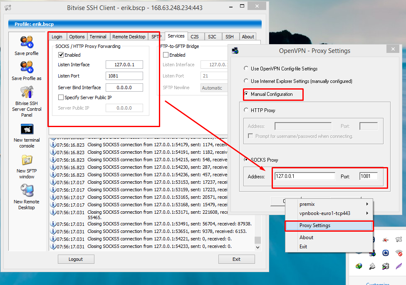This screenshot has width=406, height=285.
Task: Select Use Internet Explorer Settings option
Action: point(246,81)
